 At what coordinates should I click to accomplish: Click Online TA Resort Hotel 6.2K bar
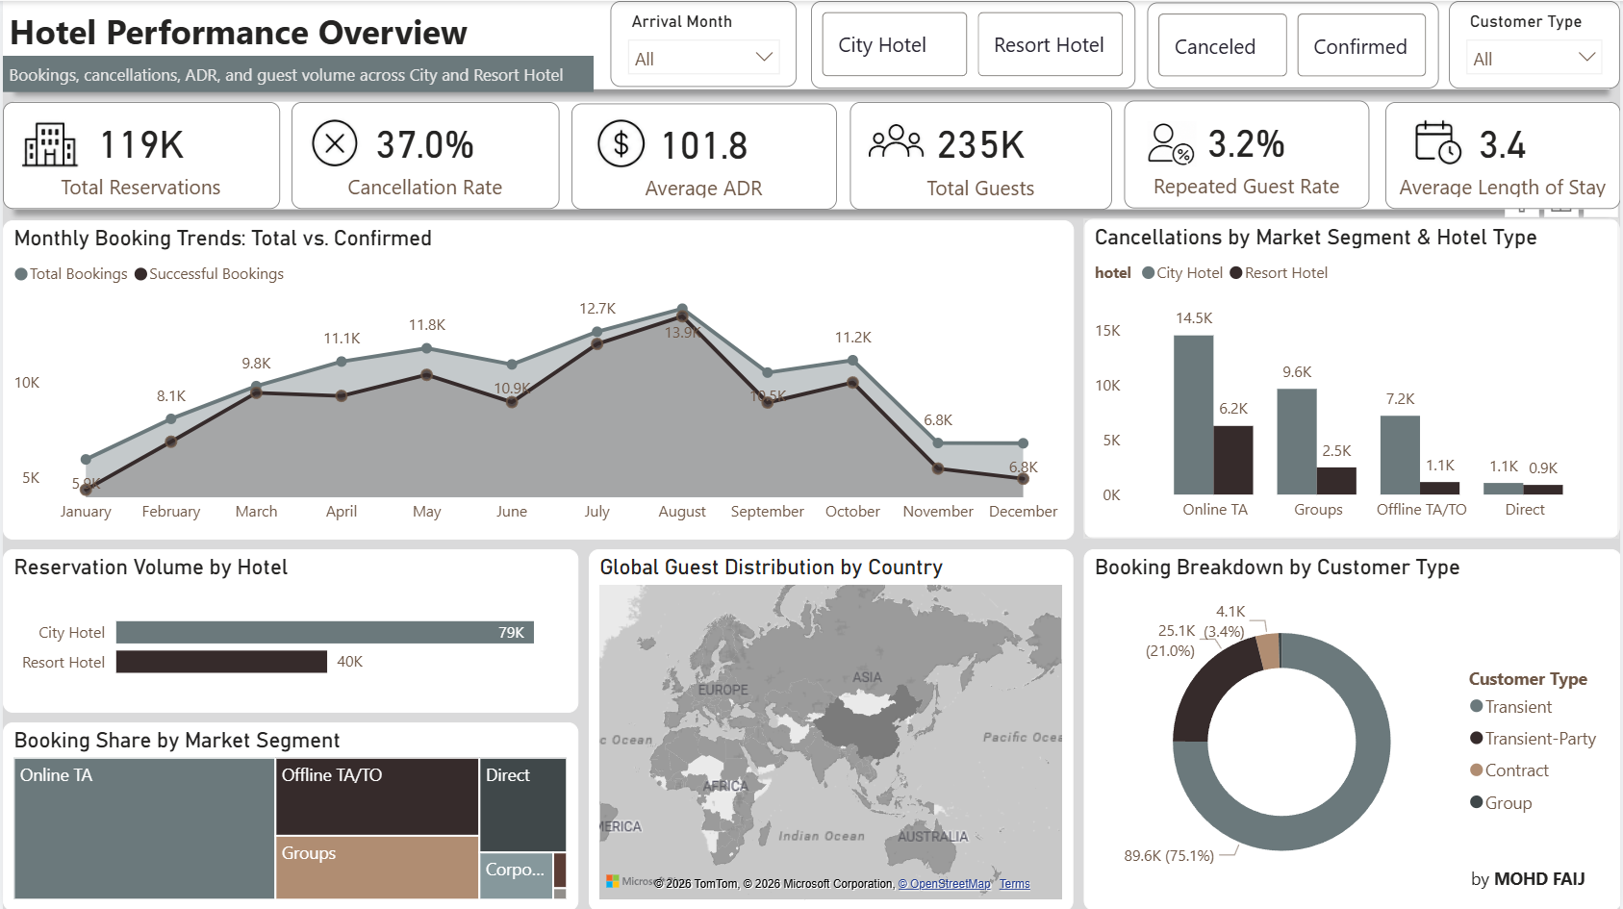click(x=1233, y=460)
